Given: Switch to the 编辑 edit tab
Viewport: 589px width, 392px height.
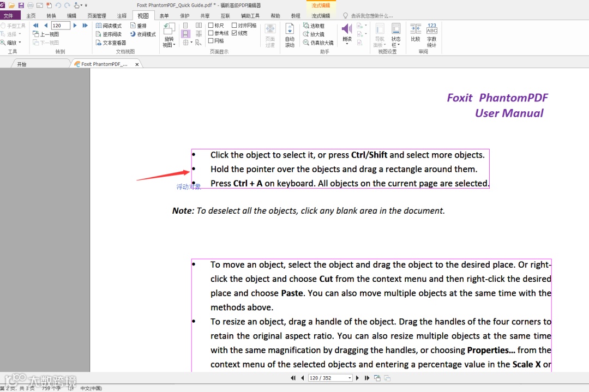Looking at the screenshot, I should pyautogui.click(x=71, y=16).
